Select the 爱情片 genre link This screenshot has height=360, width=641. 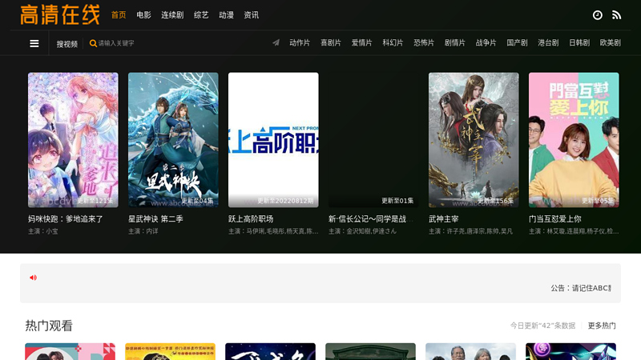pos(362,43)
